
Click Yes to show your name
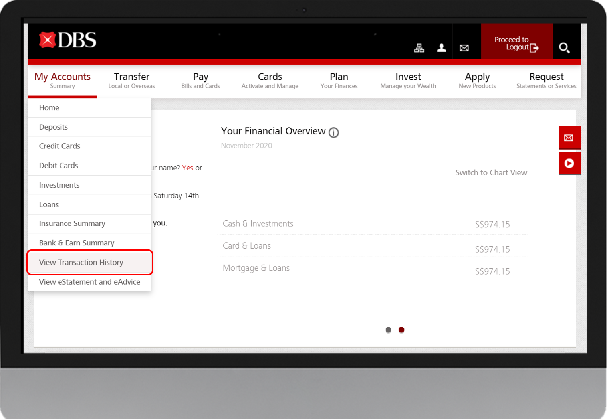point(187,168)
